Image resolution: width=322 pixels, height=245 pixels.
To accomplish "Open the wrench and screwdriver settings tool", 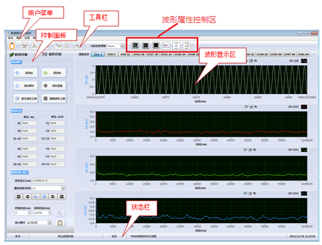I will click(x=24, y=46).
